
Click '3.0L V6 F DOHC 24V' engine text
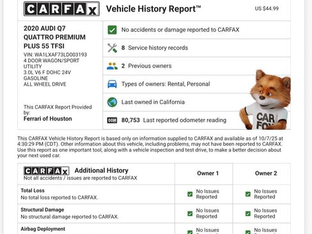47,72
